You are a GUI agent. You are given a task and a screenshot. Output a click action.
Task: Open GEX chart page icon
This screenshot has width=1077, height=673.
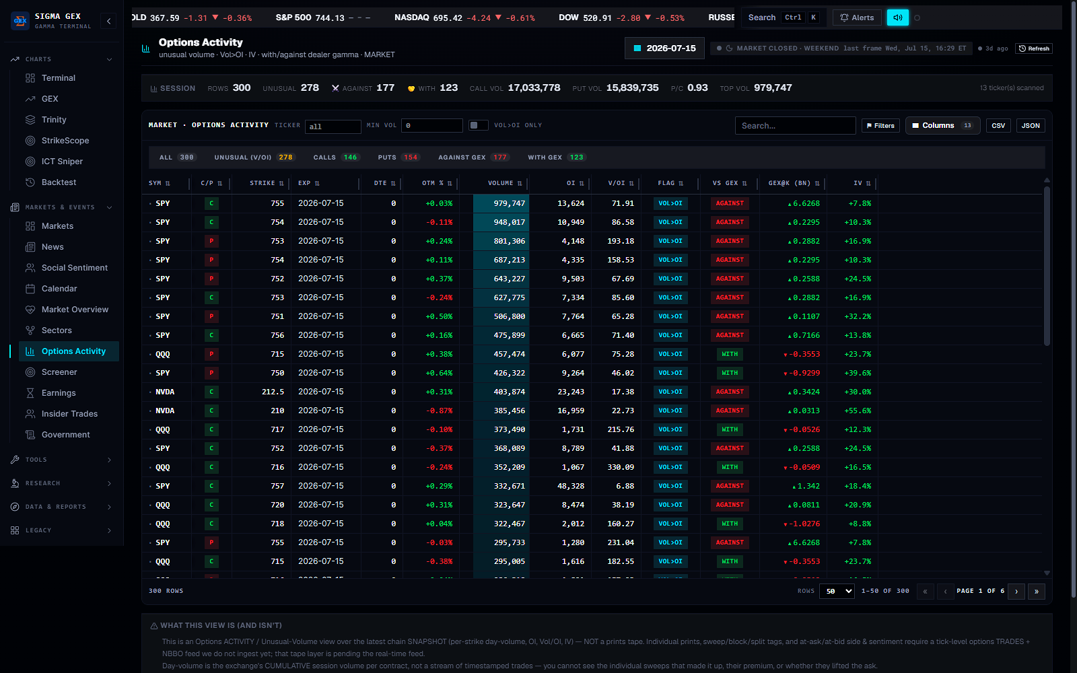click(30, 99)
